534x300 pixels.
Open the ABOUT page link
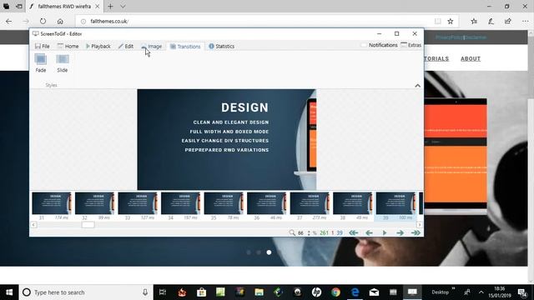click(x=471, y=58)
